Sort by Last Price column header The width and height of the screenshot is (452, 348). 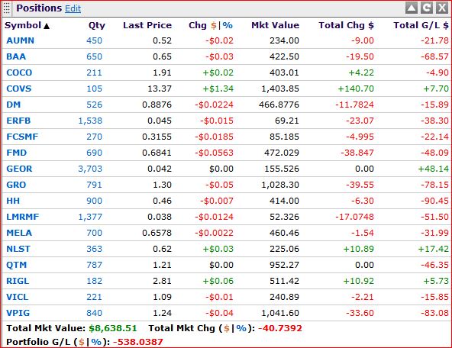(x=147, y=25)
